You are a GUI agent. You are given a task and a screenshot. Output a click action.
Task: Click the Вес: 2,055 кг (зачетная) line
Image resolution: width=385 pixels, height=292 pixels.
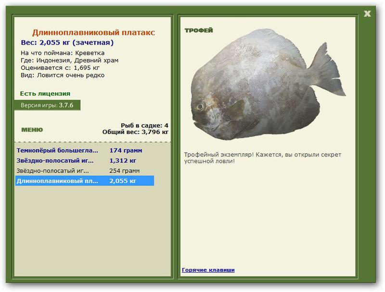(x=67, y=43)
